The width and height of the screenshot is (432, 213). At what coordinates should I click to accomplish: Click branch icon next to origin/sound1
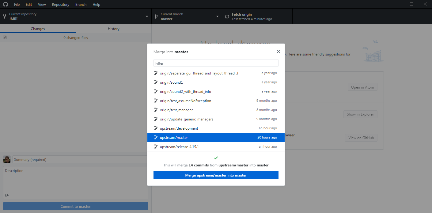(156, 82)
